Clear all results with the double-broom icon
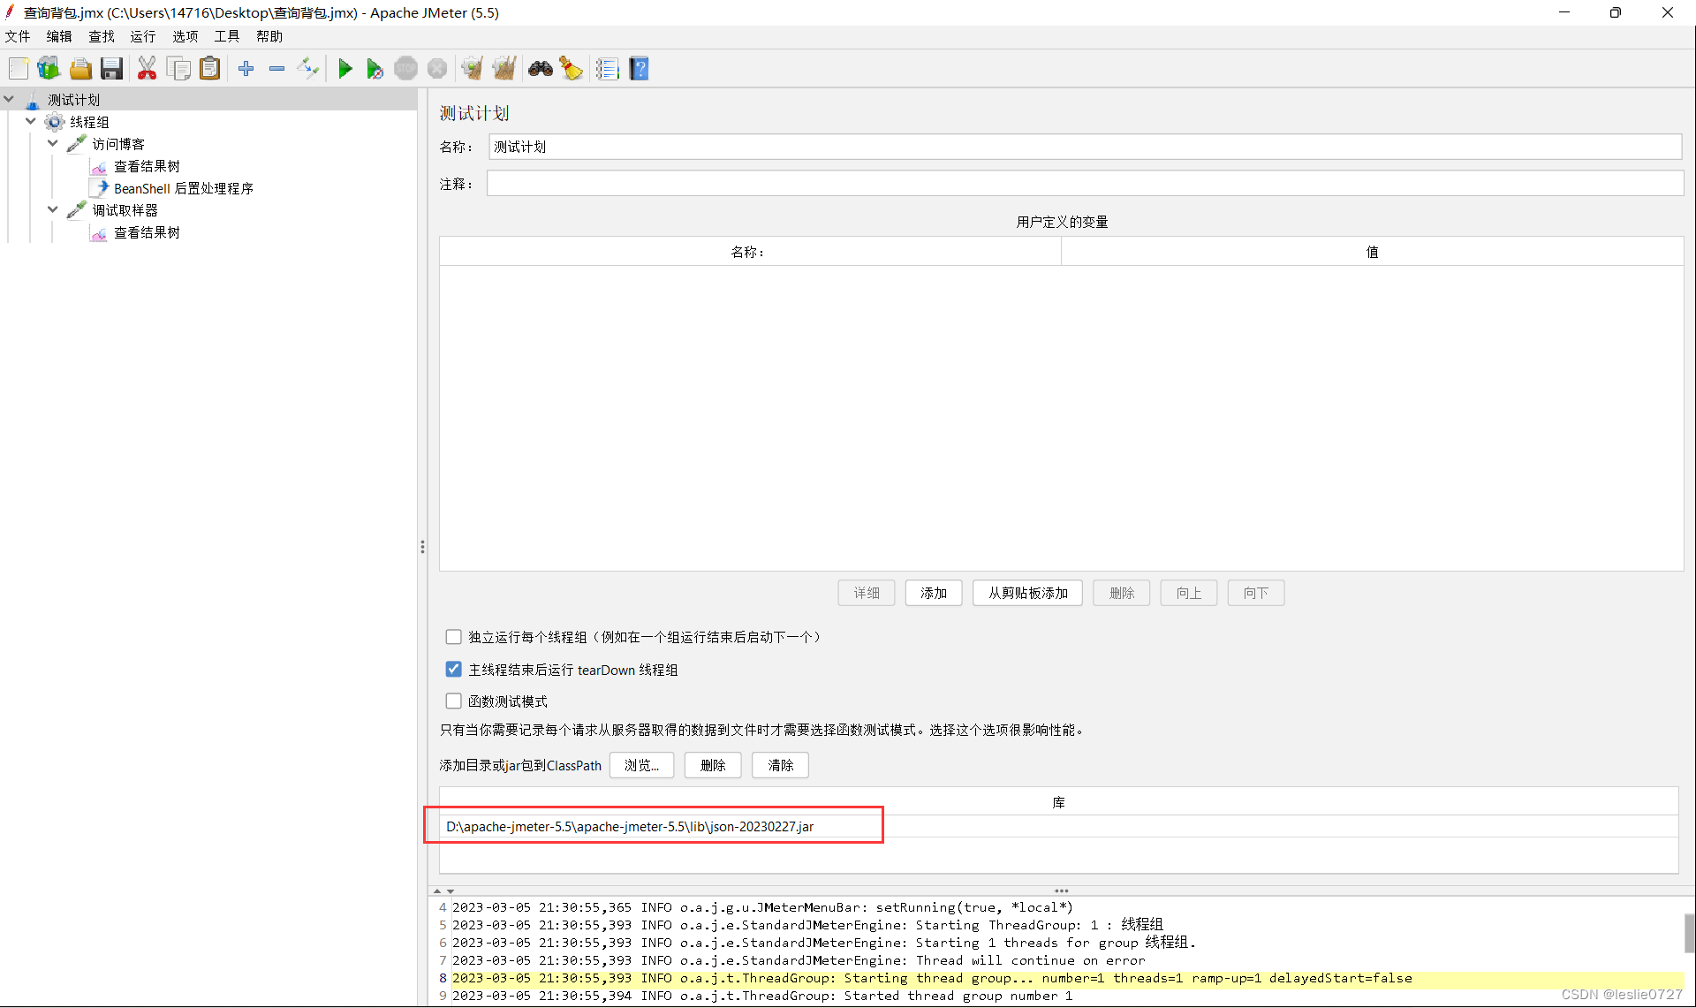The height and width of the screenshot is (1008, 1696). (504, 68)
